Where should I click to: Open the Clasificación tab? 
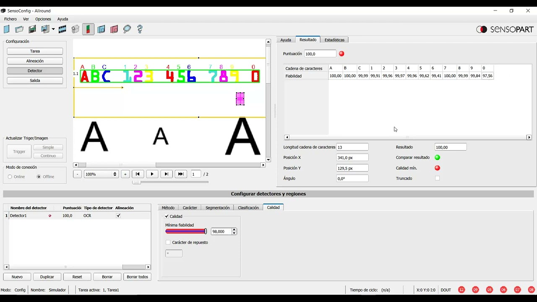point(248,208)
